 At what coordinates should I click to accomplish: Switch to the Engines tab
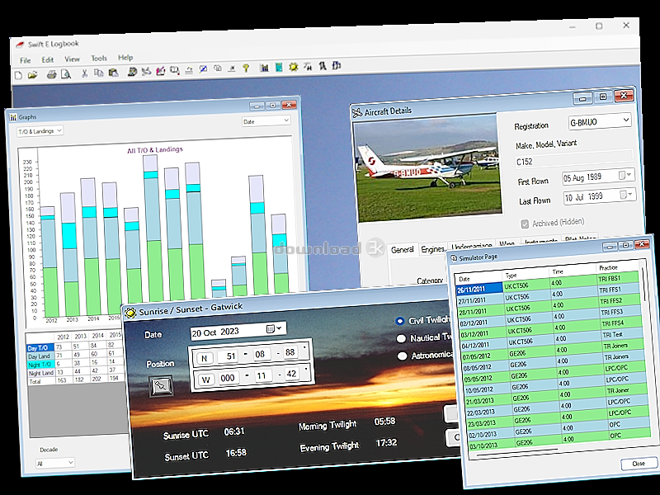pos(432,249)
